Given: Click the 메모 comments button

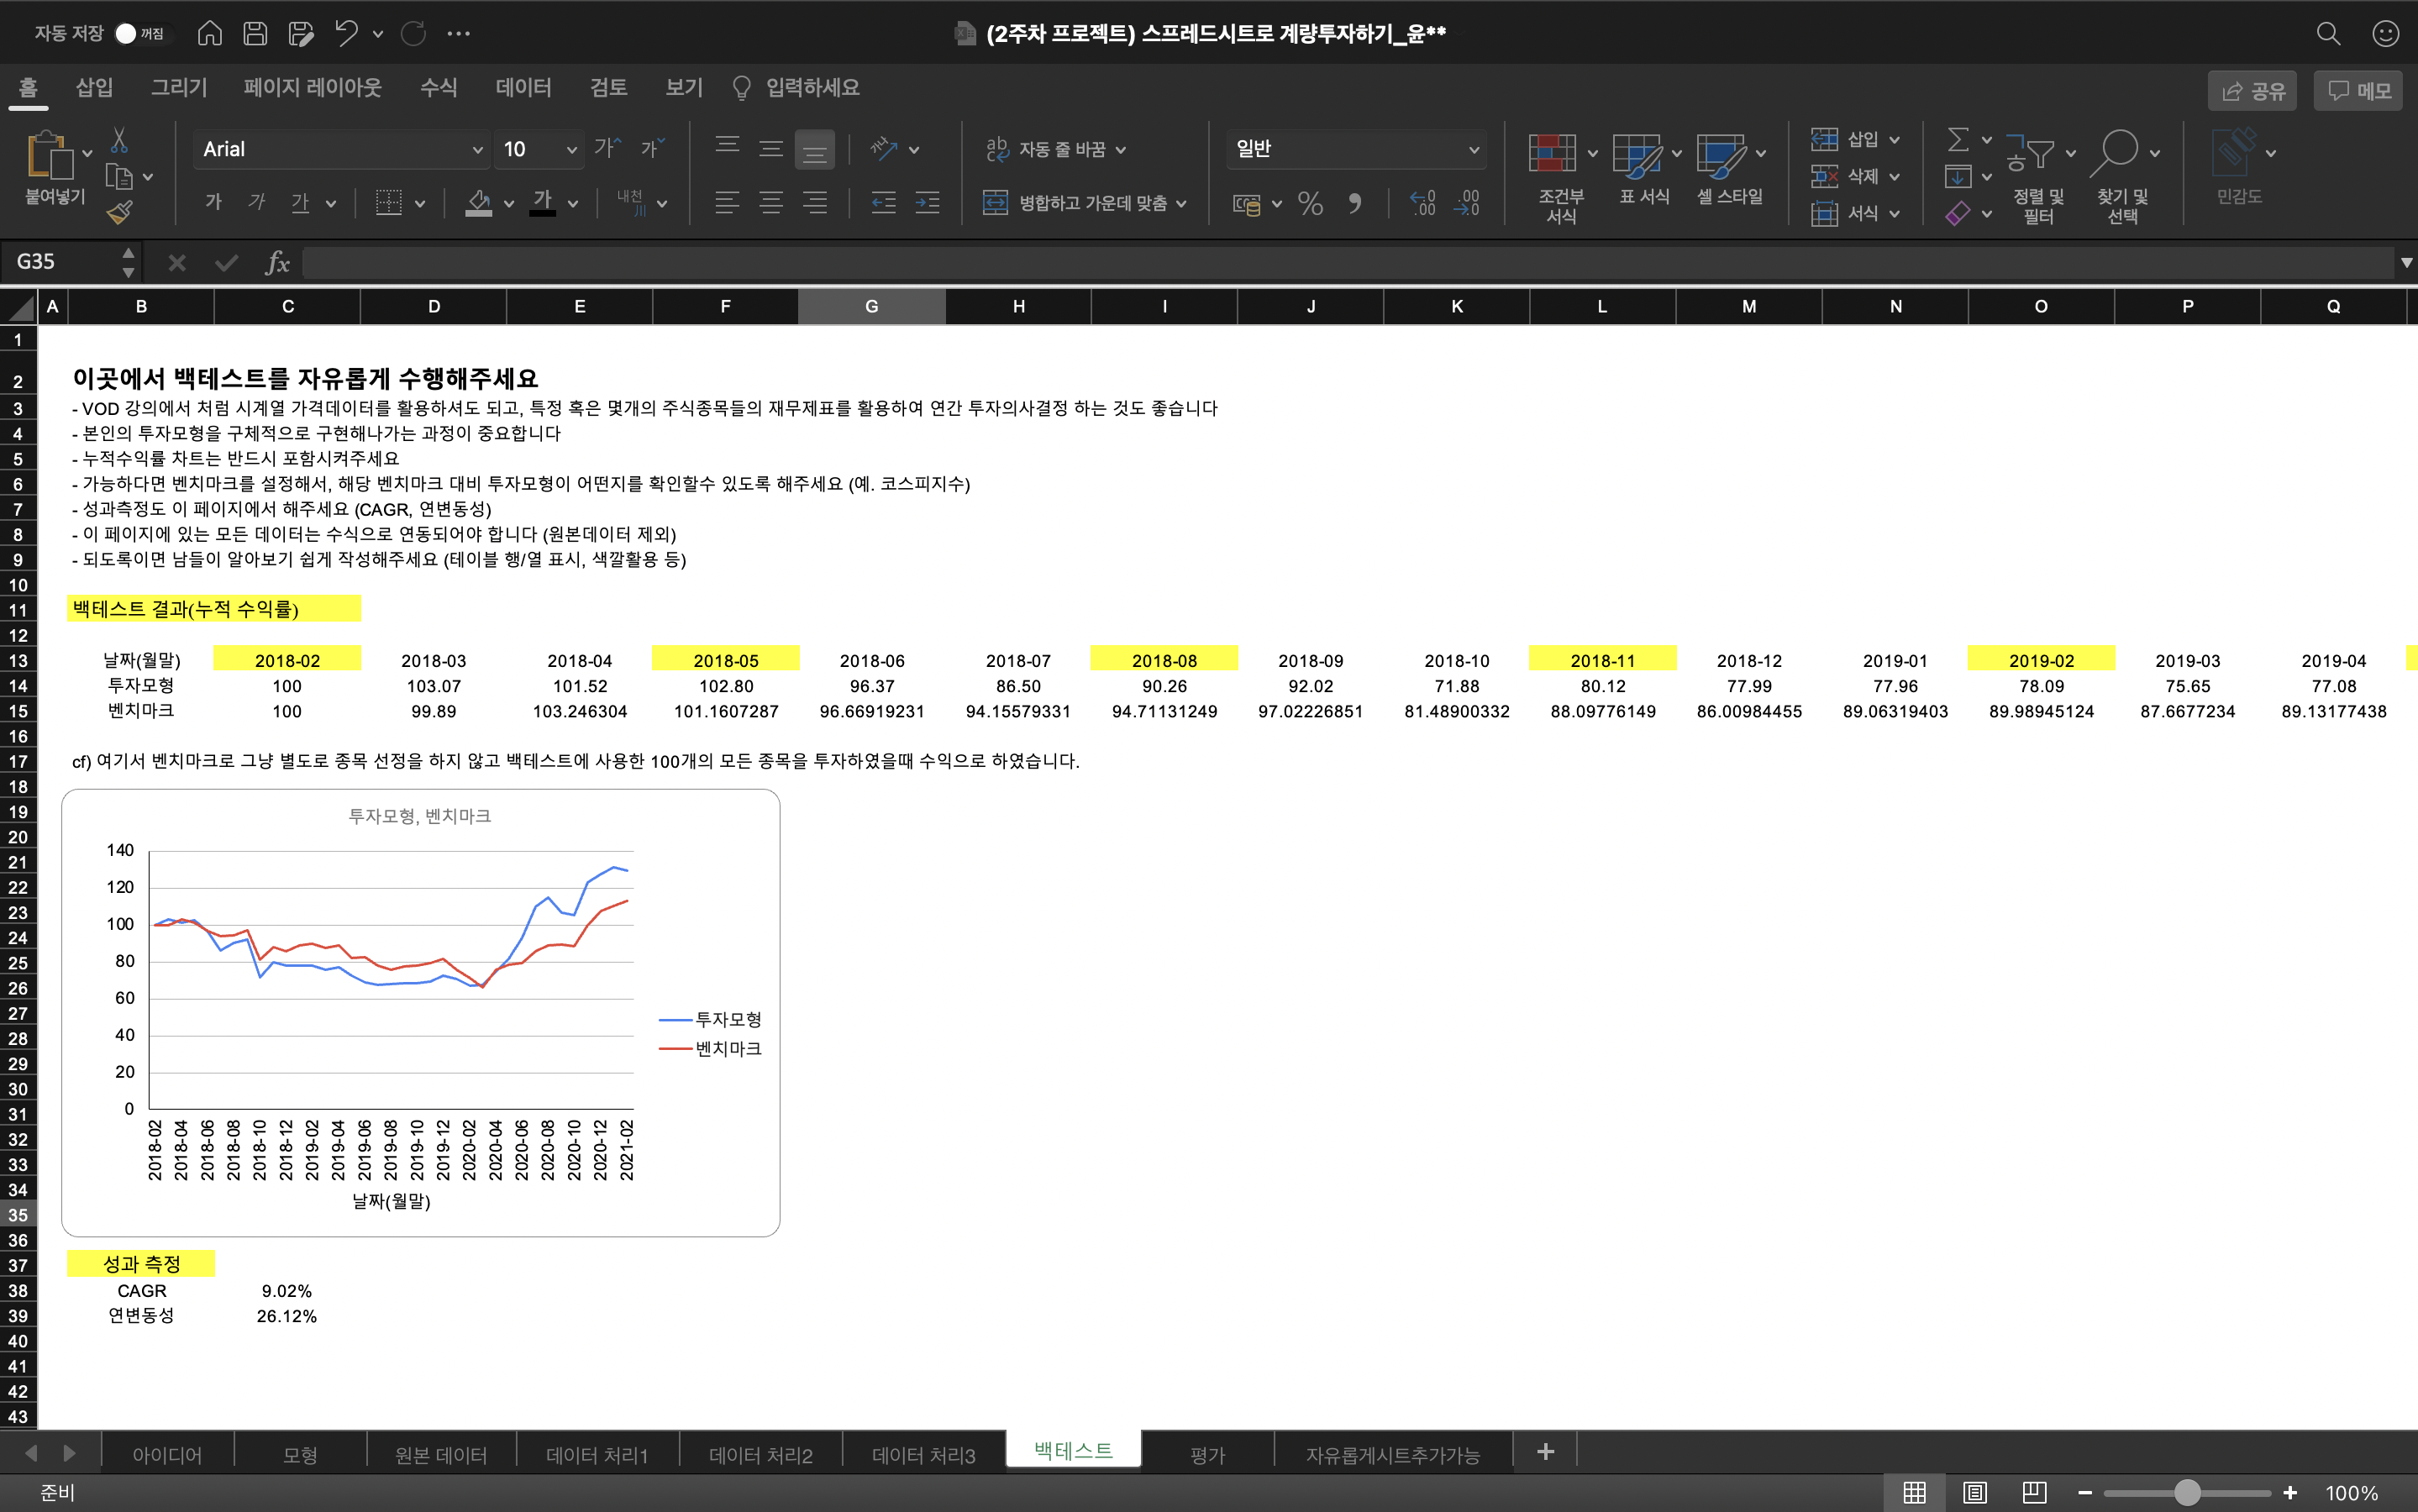Looking at the screenshot, I should pyautogui.click(x=2358, y=91).
